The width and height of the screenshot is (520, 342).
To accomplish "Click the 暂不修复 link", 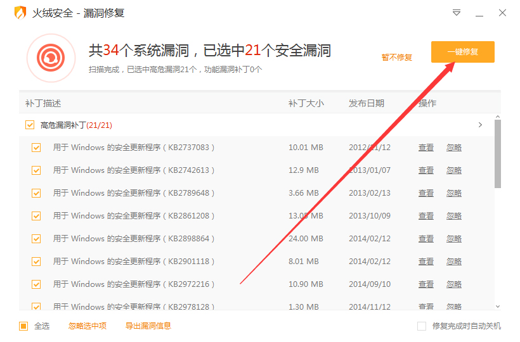I will [396, 58].
